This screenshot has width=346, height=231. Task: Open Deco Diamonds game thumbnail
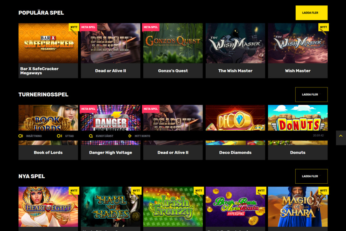tap(235, 118)
